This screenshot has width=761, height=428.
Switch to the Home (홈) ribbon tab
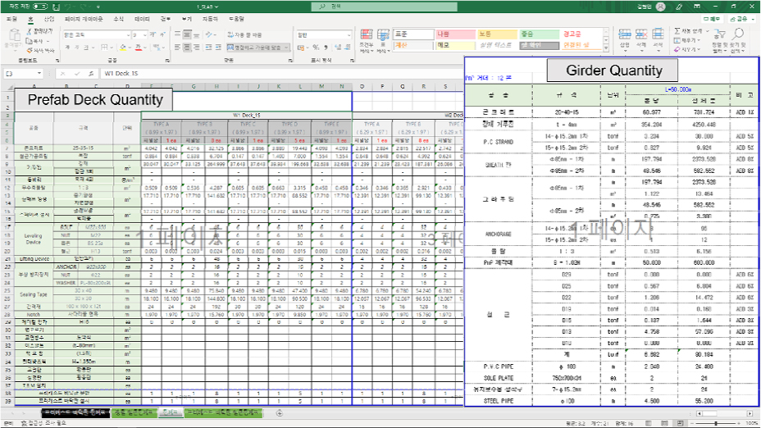click(30, 19)
